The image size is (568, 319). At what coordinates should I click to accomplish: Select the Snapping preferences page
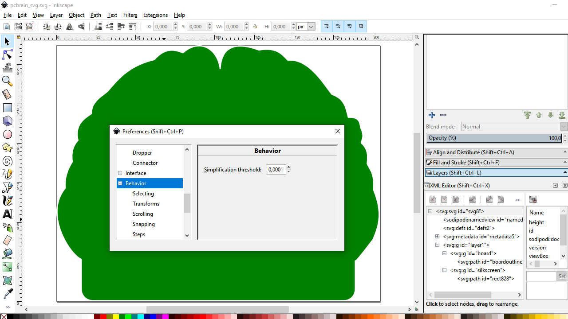point(143,224)
